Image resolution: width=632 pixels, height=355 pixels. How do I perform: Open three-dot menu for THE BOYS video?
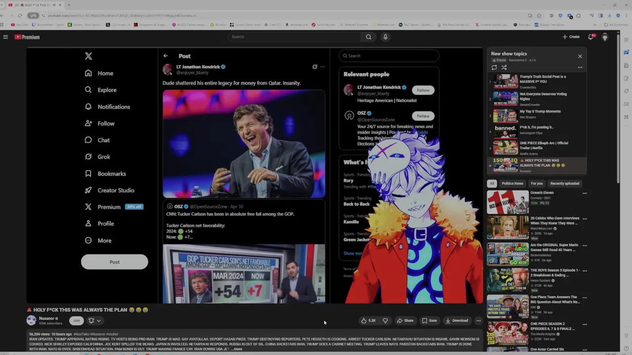point(585,271)
